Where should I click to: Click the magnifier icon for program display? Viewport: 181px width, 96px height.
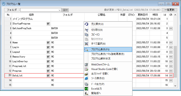click(x=87, y=50)
